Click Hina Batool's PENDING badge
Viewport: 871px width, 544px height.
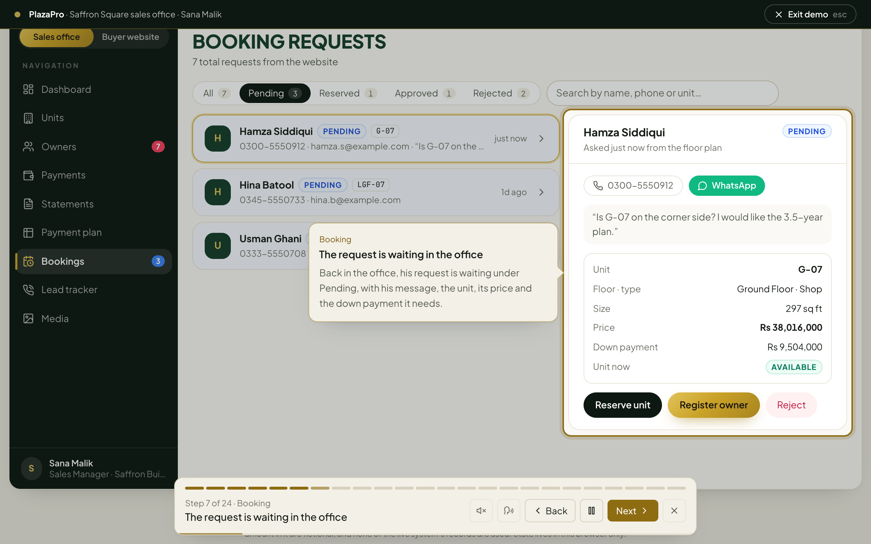[x=323, y=185]
